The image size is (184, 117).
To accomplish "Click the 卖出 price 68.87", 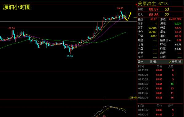I will [154, 9].
